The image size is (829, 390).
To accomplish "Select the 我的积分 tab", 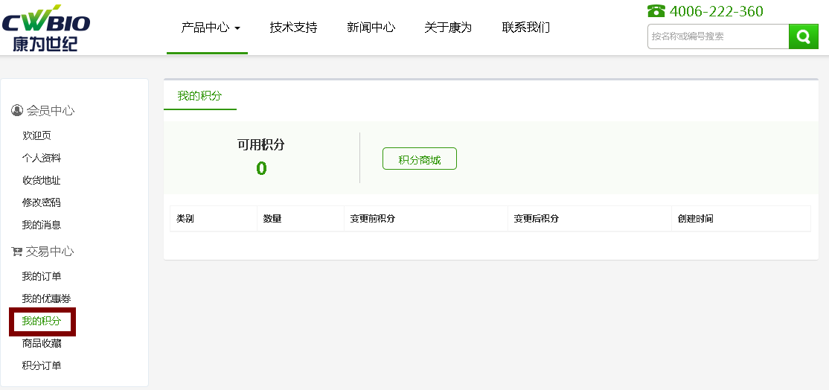I will [x=199, y=95].
